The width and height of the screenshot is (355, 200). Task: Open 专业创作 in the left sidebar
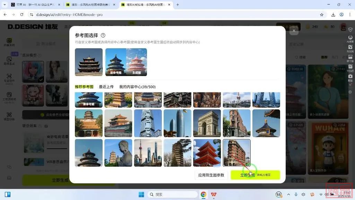[x=9, y=79]
